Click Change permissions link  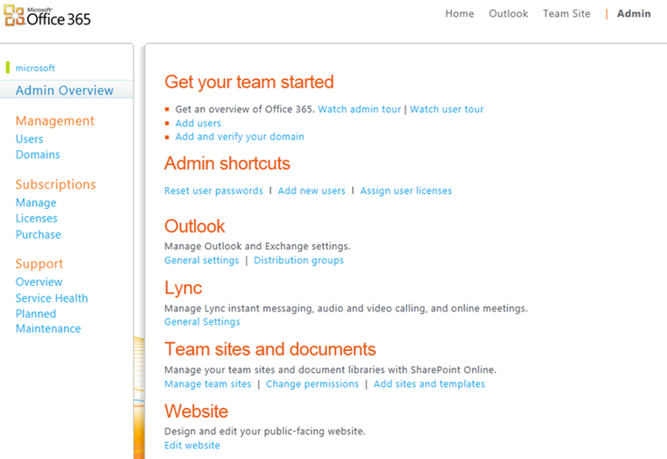coord(312,384)
